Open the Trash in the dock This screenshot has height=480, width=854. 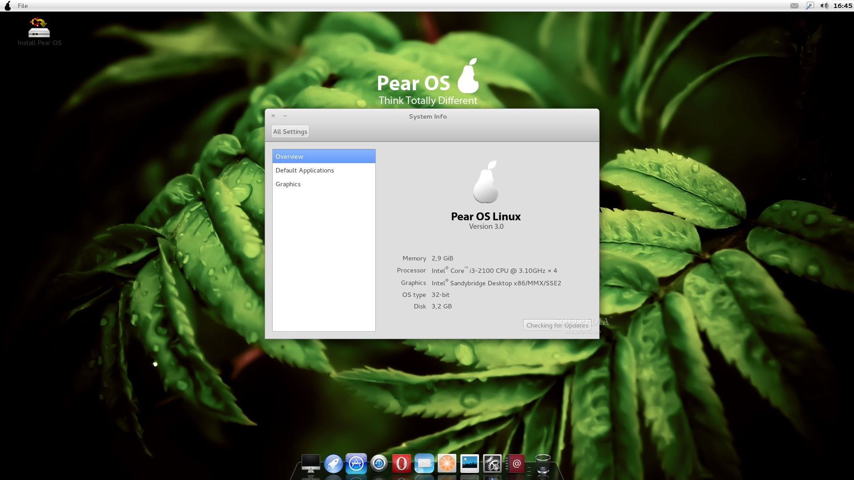(x=543, y=464)
